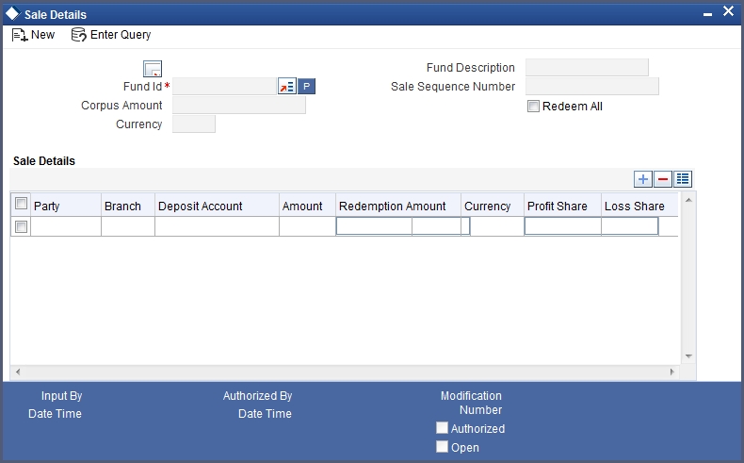Click the Fund Description field
Viewport: 744px width, 463px height.
[x=587, y=68]
